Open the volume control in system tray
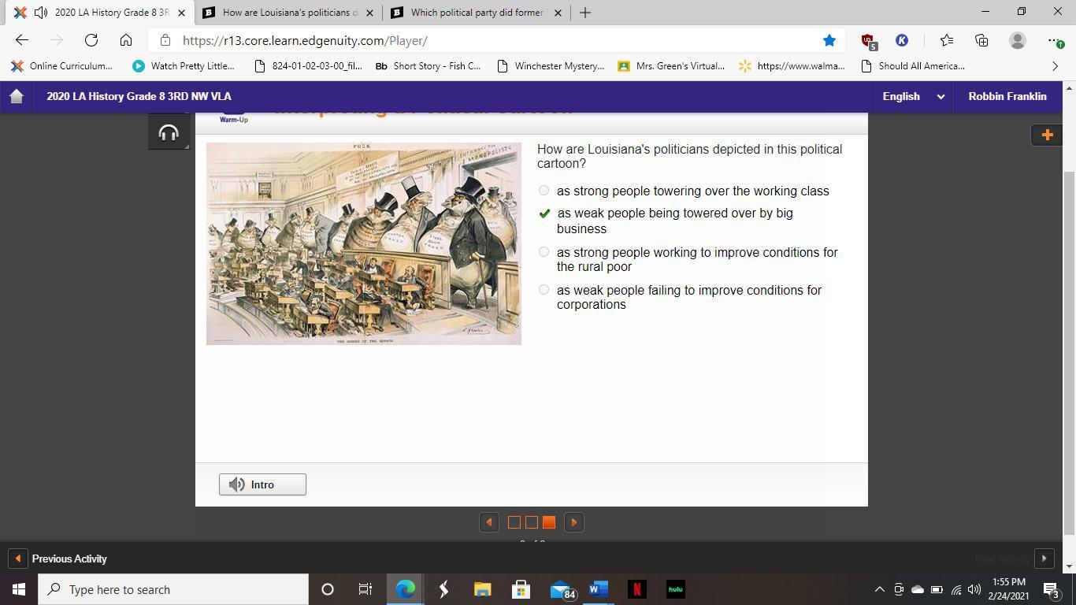The width and height of the screenshot is (1076, 605). pos(974,589)
